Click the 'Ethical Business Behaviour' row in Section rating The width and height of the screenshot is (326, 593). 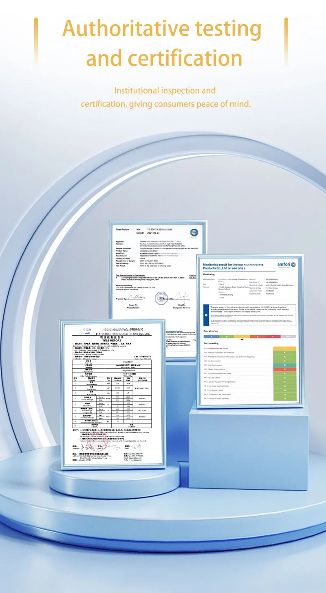tap(250, 399)
